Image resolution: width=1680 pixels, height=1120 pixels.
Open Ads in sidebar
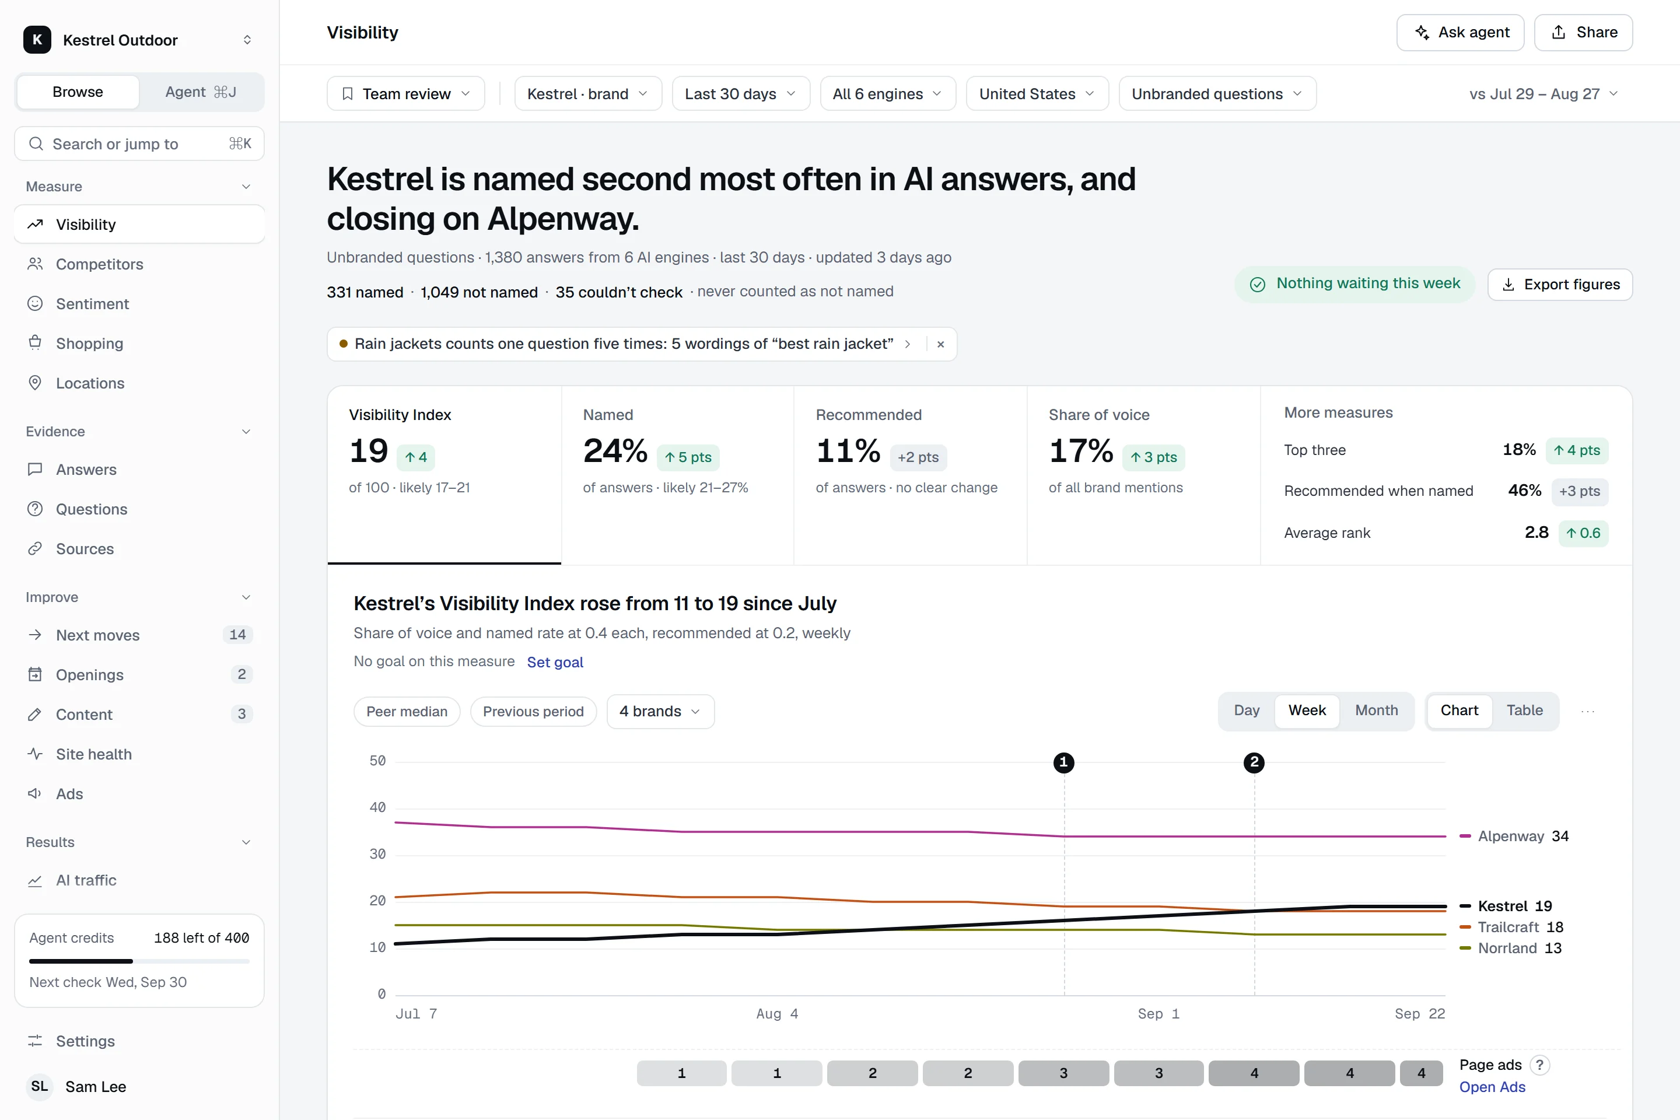pyautogui.click(x=139, y=793)
